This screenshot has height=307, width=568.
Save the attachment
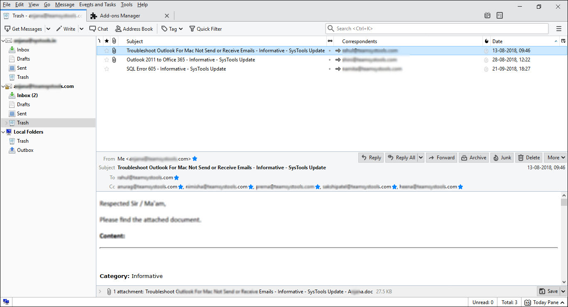[548, 291]
